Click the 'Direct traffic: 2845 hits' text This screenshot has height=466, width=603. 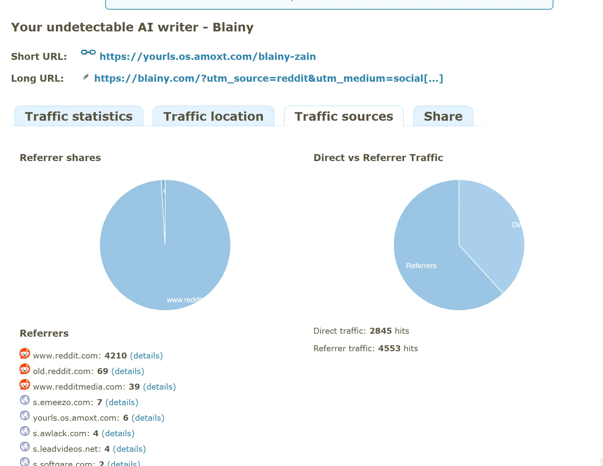[x=361, y=331]
